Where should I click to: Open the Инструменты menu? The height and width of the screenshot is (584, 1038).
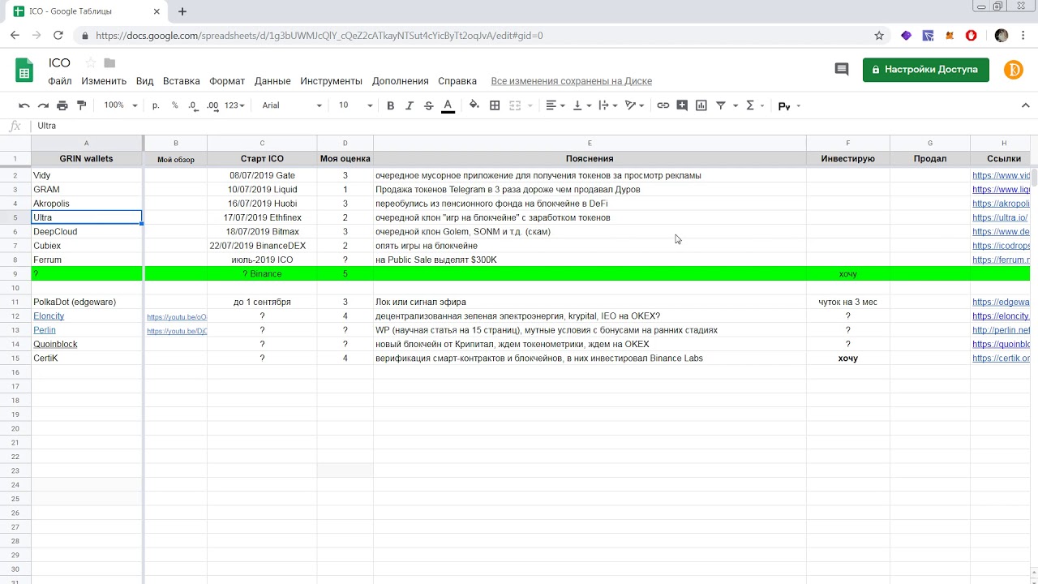click(x=331, y=81)
